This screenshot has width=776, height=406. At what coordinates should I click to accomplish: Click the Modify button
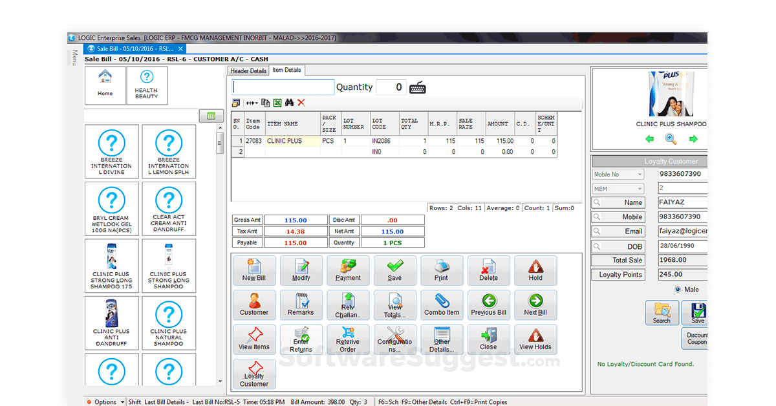[301, 270]
